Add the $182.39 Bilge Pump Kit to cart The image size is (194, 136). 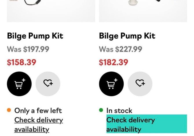(x=111, y=84)
